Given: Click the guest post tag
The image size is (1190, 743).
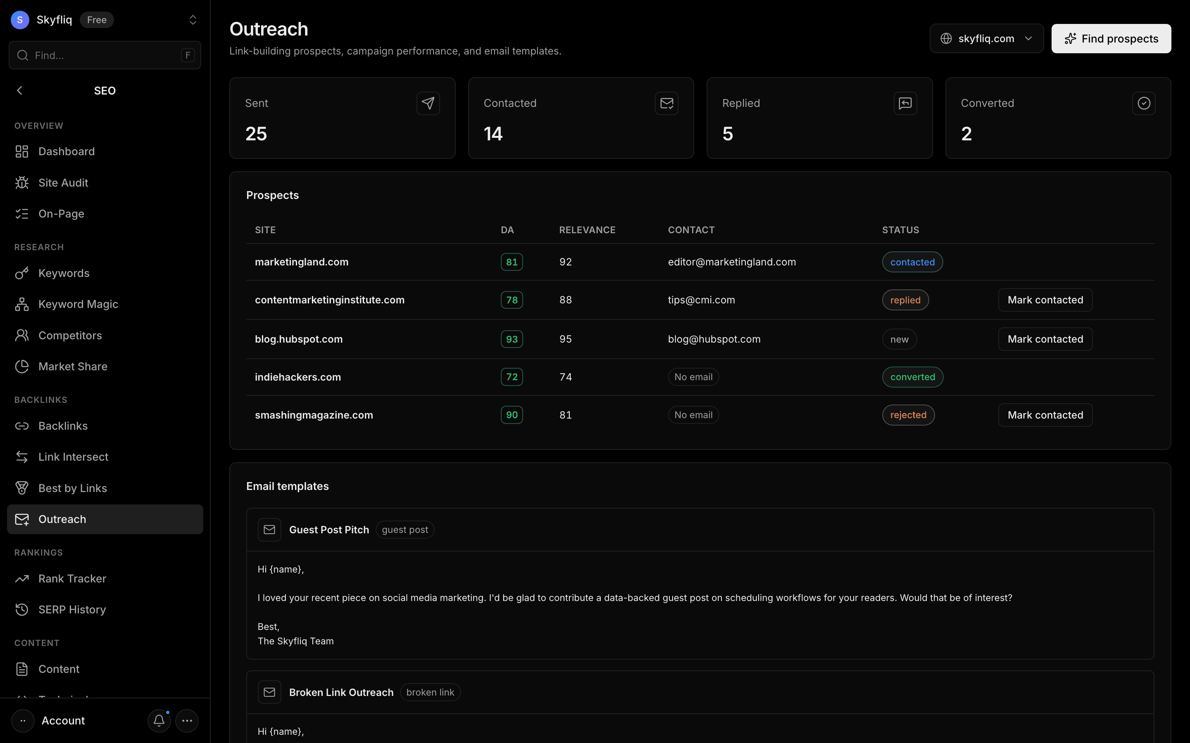Looking at the screenshot, I should click(x=405, y=530).
